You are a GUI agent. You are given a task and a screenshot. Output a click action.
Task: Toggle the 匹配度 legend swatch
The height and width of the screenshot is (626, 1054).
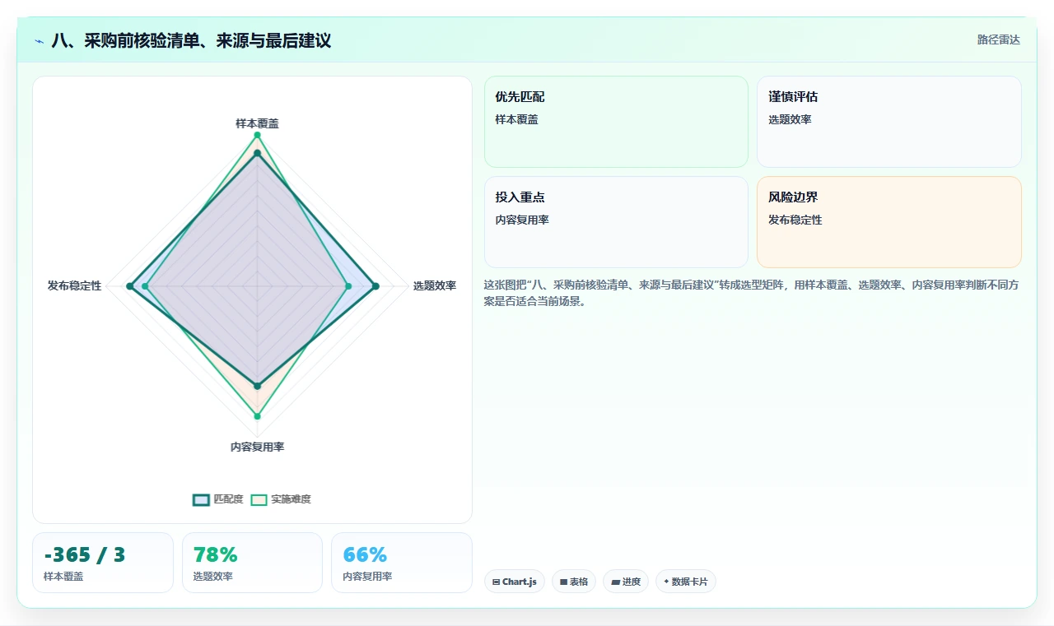pyautogui.click(x=201, y=499)
